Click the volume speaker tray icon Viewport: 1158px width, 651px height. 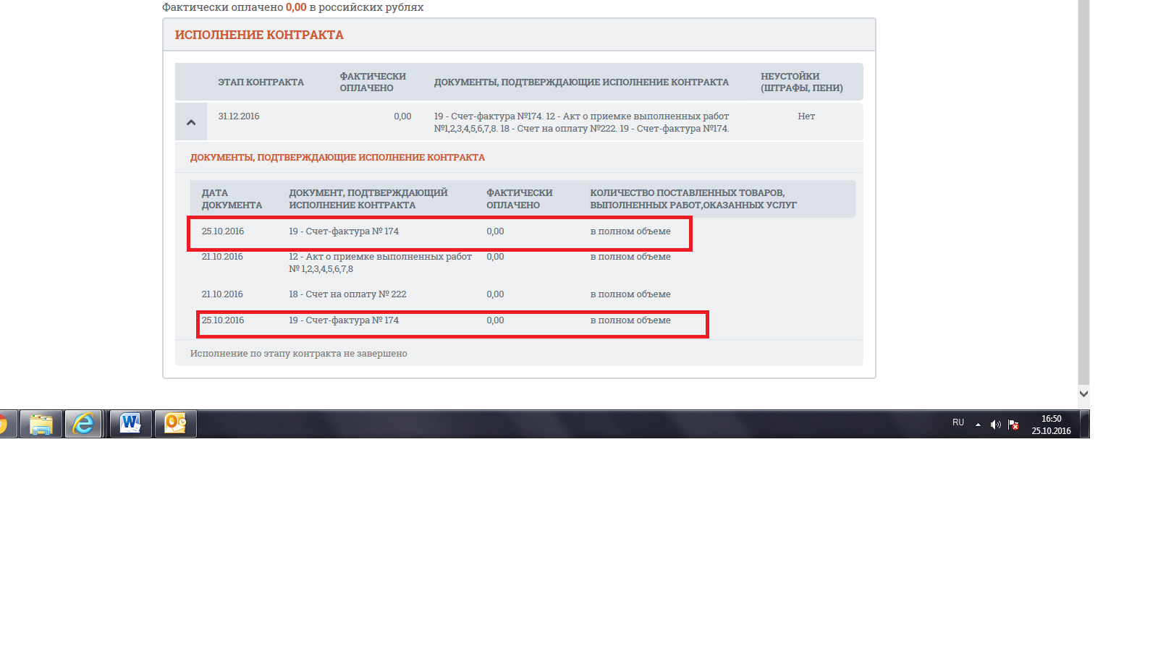point(996,425)
